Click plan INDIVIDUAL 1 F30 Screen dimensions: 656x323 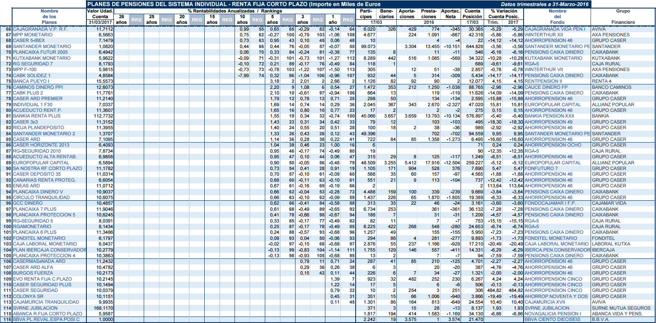(33, 105)
